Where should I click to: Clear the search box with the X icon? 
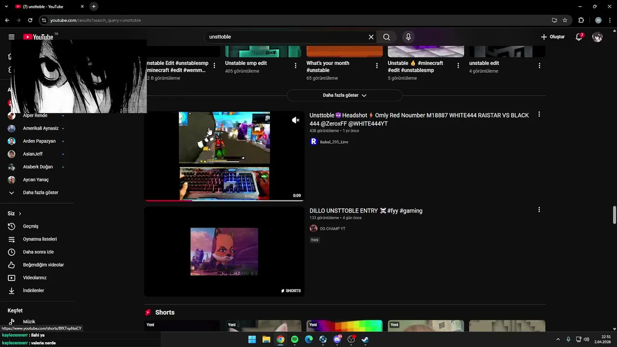point(371,37)
